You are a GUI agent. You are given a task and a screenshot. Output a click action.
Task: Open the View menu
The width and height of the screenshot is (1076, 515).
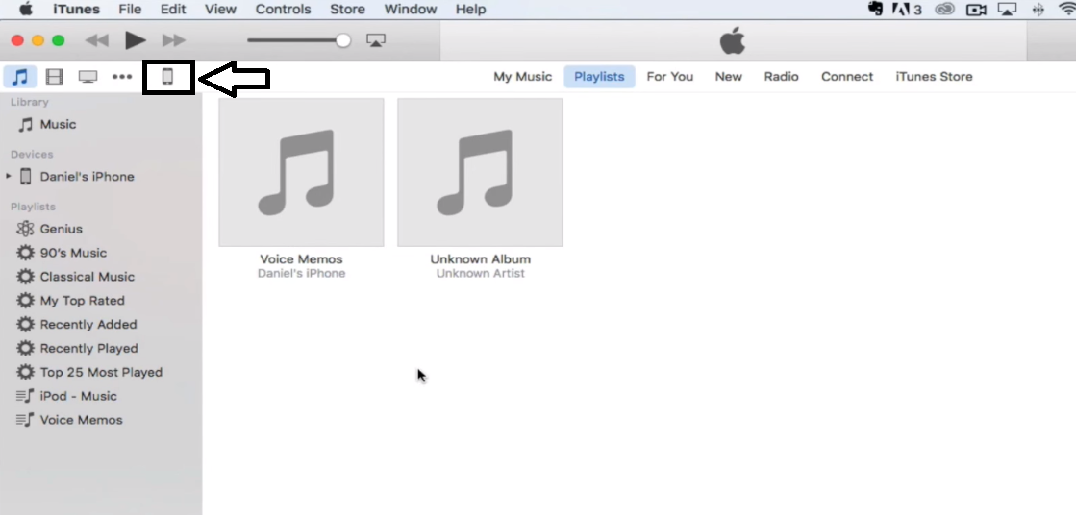click(x=220, y=9)
